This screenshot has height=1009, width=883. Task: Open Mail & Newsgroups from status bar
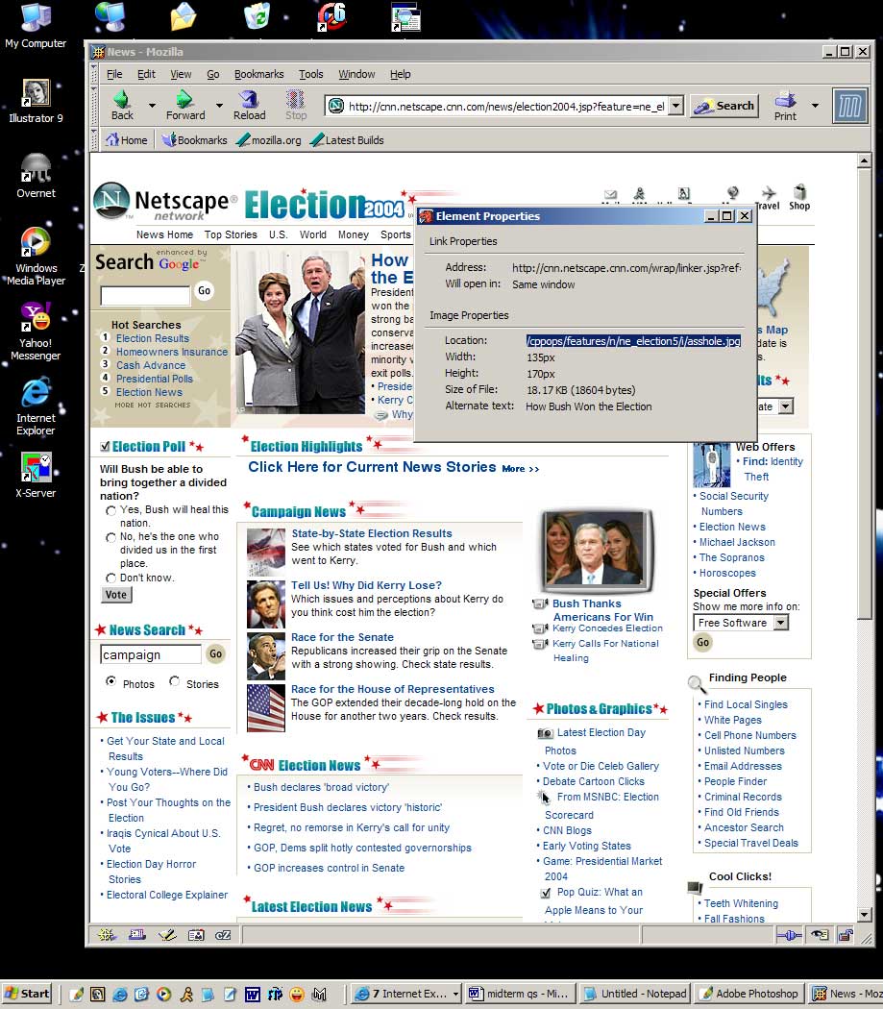(136, 935)
